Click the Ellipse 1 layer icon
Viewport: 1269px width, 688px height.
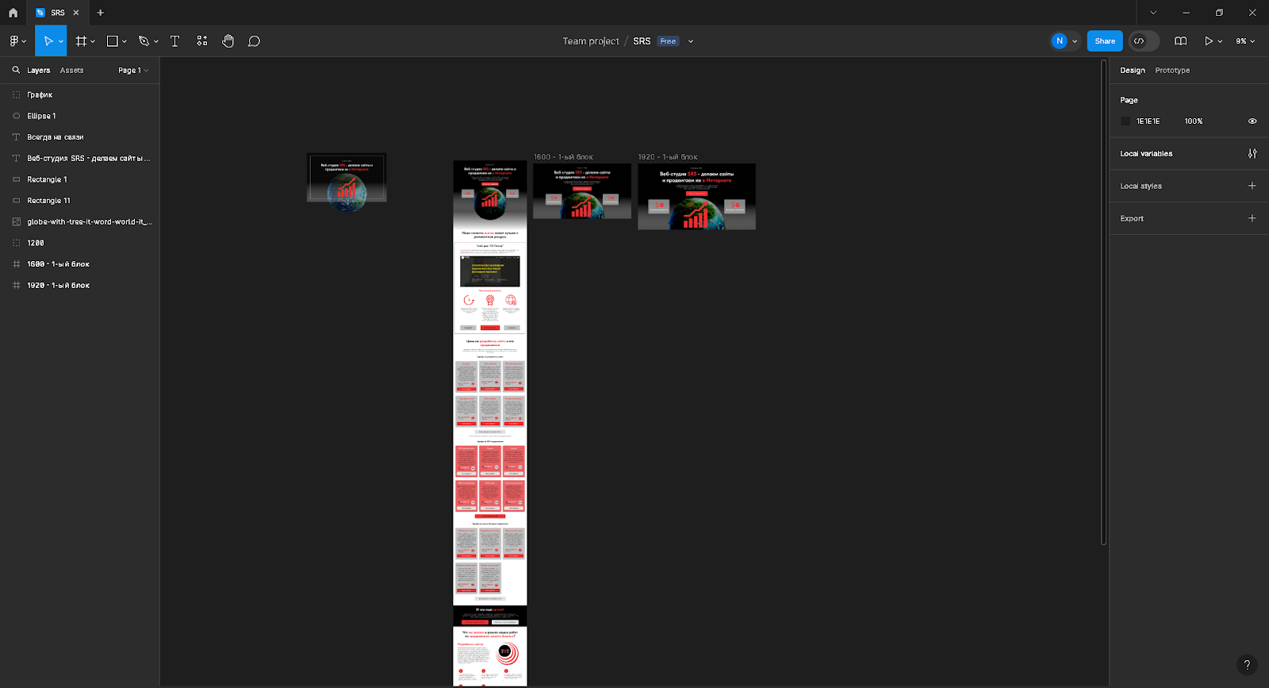(x=16, y=116)
